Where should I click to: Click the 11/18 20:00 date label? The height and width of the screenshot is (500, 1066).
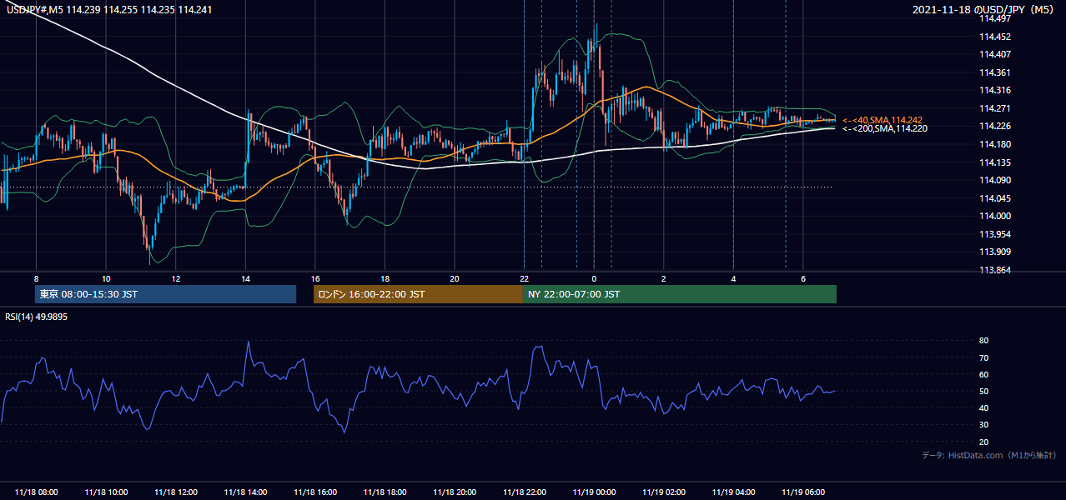point(455,492)
